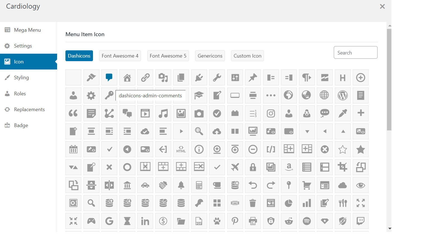Viewport: 446px width, 238px height.
Task: Choose the link chain icon
Action: (145, 78)
